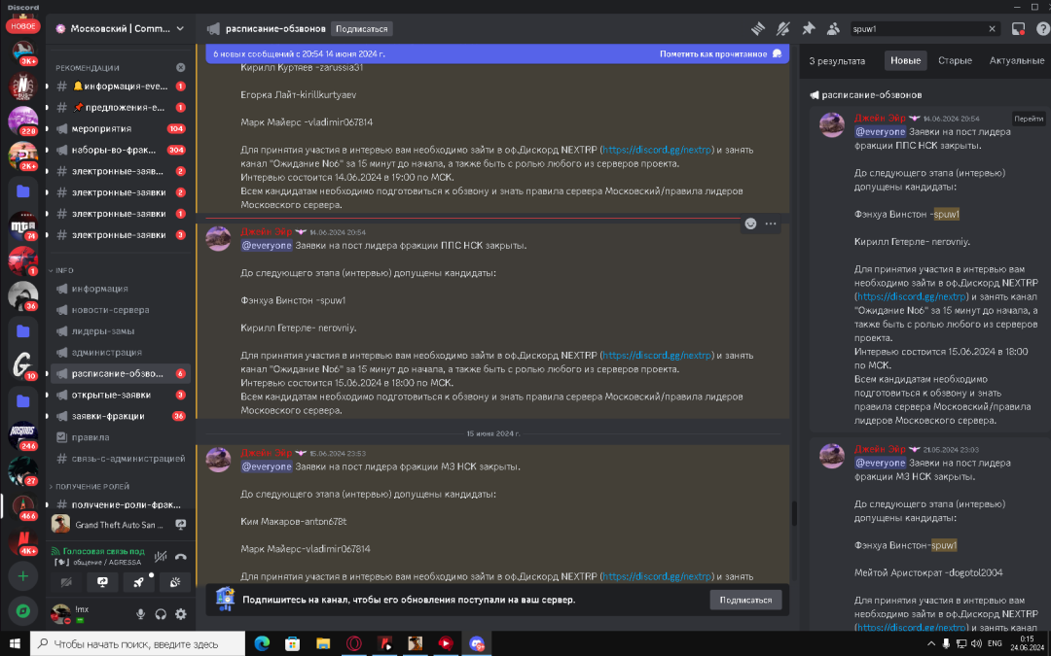Open the G server with badge 10

coord(22,365)
